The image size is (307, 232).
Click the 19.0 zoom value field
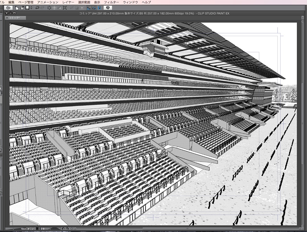(23, 229)
